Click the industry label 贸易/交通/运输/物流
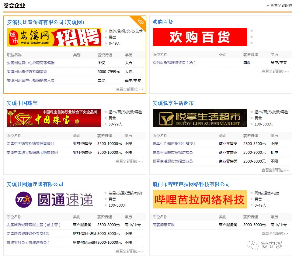This screenshot has width=292, height=258. click(126, 193)
